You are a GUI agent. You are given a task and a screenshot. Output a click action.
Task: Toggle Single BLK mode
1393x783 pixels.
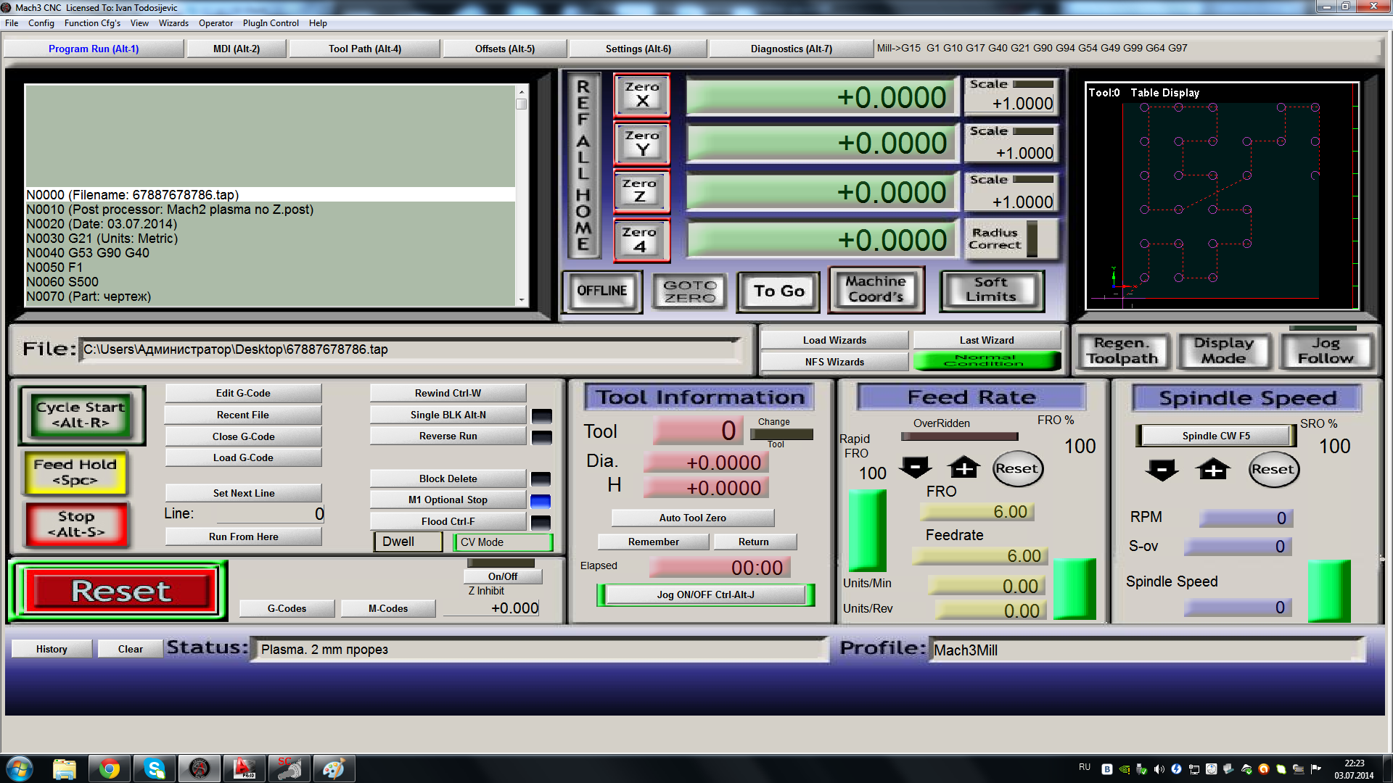pyautogui.click(x=448, y=415)
